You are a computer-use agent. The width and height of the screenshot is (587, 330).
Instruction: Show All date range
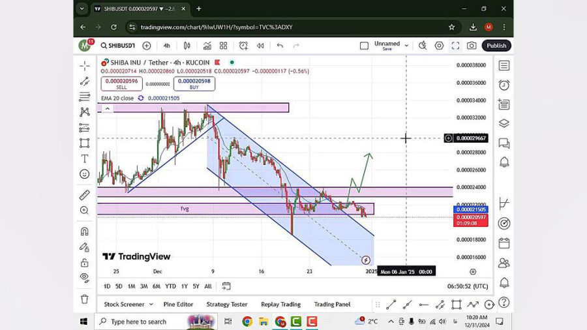click(x=208, y=286)
